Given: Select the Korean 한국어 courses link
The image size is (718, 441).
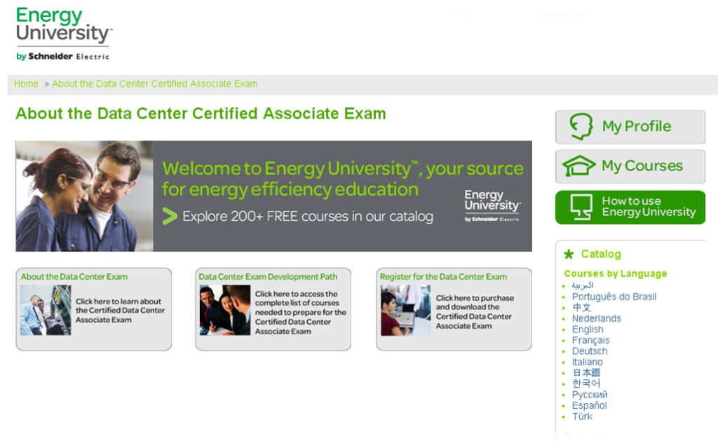Looking at the screenshot, I should (586, 384).
